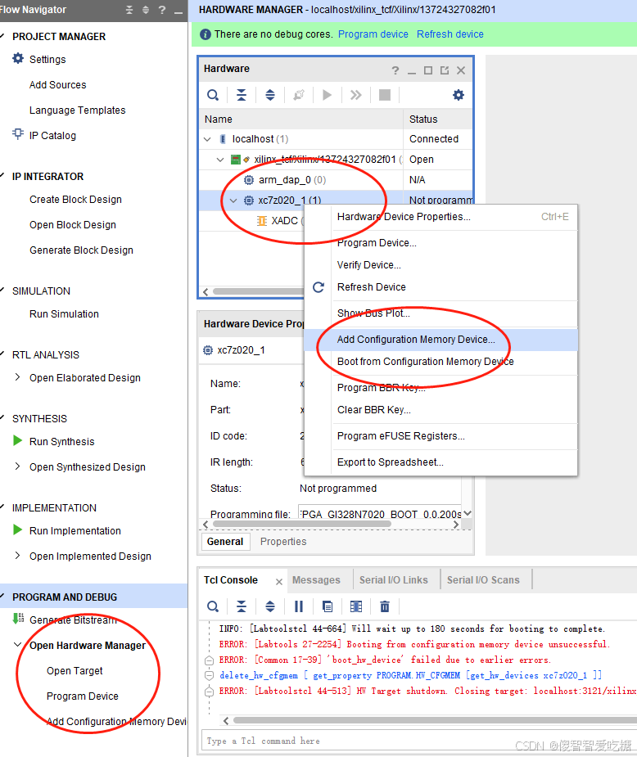Open the Properties tab of device panel
637x757 pixels.
pos(283,542)
